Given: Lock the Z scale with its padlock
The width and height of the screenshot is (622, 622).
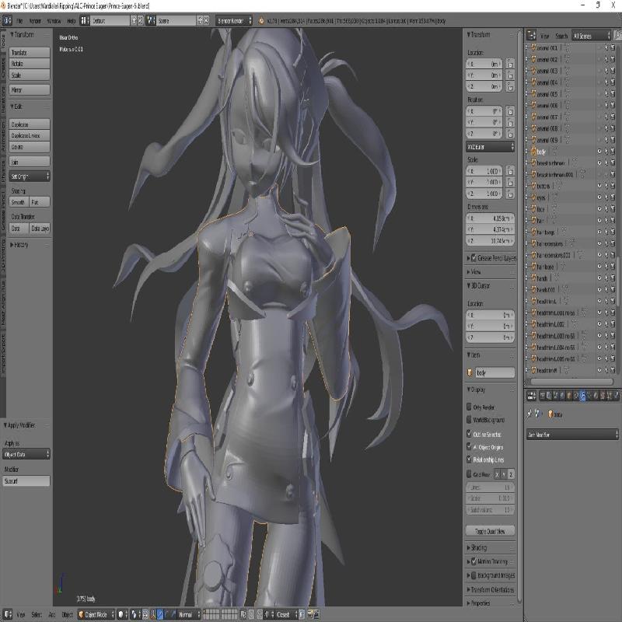Looking at the screenshot, I should coord(511,194).
